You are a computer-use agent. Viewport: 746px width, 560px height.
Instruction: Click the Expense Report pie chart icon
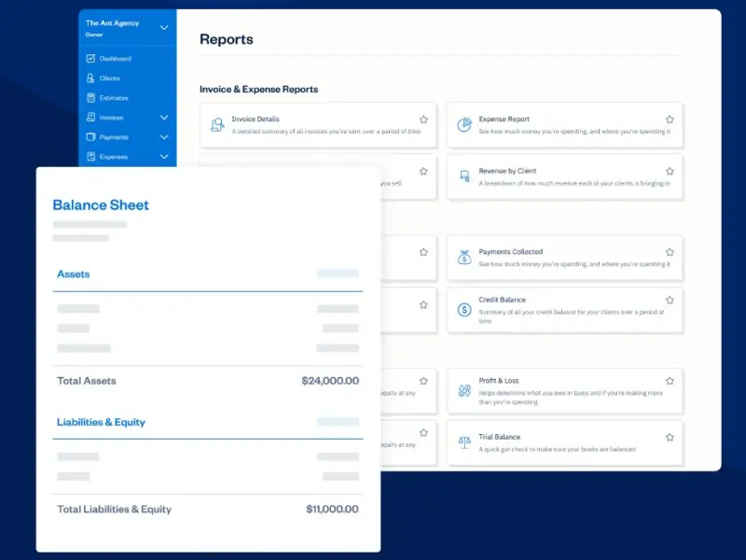[x=463, y=125]
